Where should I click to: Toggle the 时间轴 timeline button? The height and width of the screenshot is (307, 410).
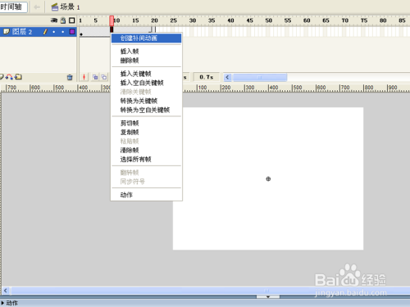point(13,7)
